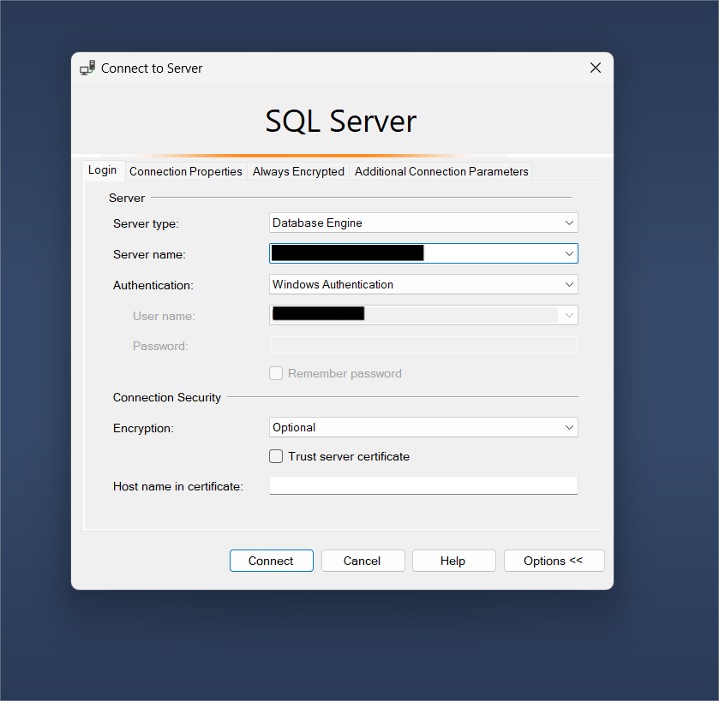The image size is (719, 701).
Task: Switch to the Connection Properties tab
Action: tap(185, 171)
